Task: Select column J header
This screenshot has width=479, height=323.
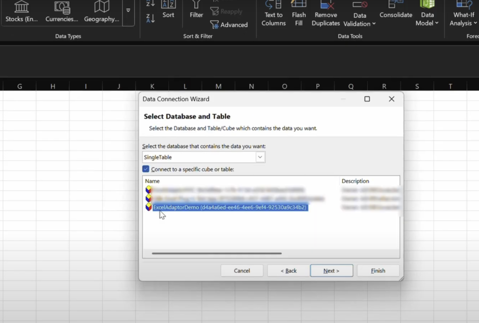Action: 119,86
